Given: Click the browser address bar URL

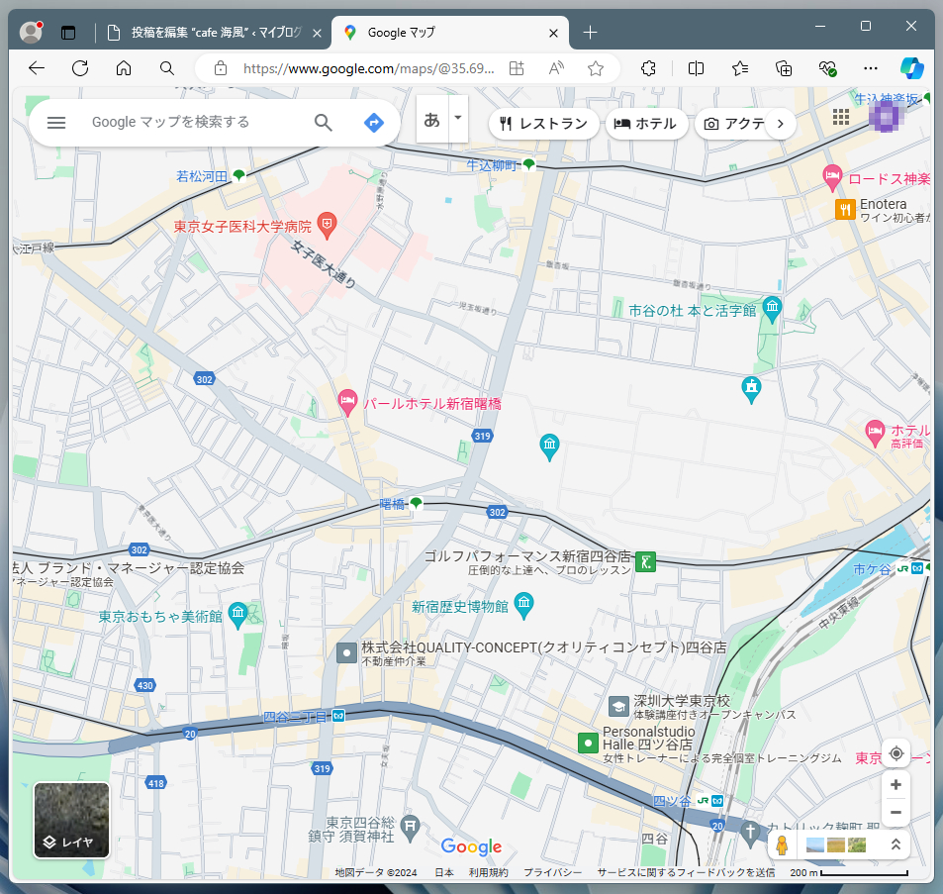Looking at the screenshot, I should [368, 68].
